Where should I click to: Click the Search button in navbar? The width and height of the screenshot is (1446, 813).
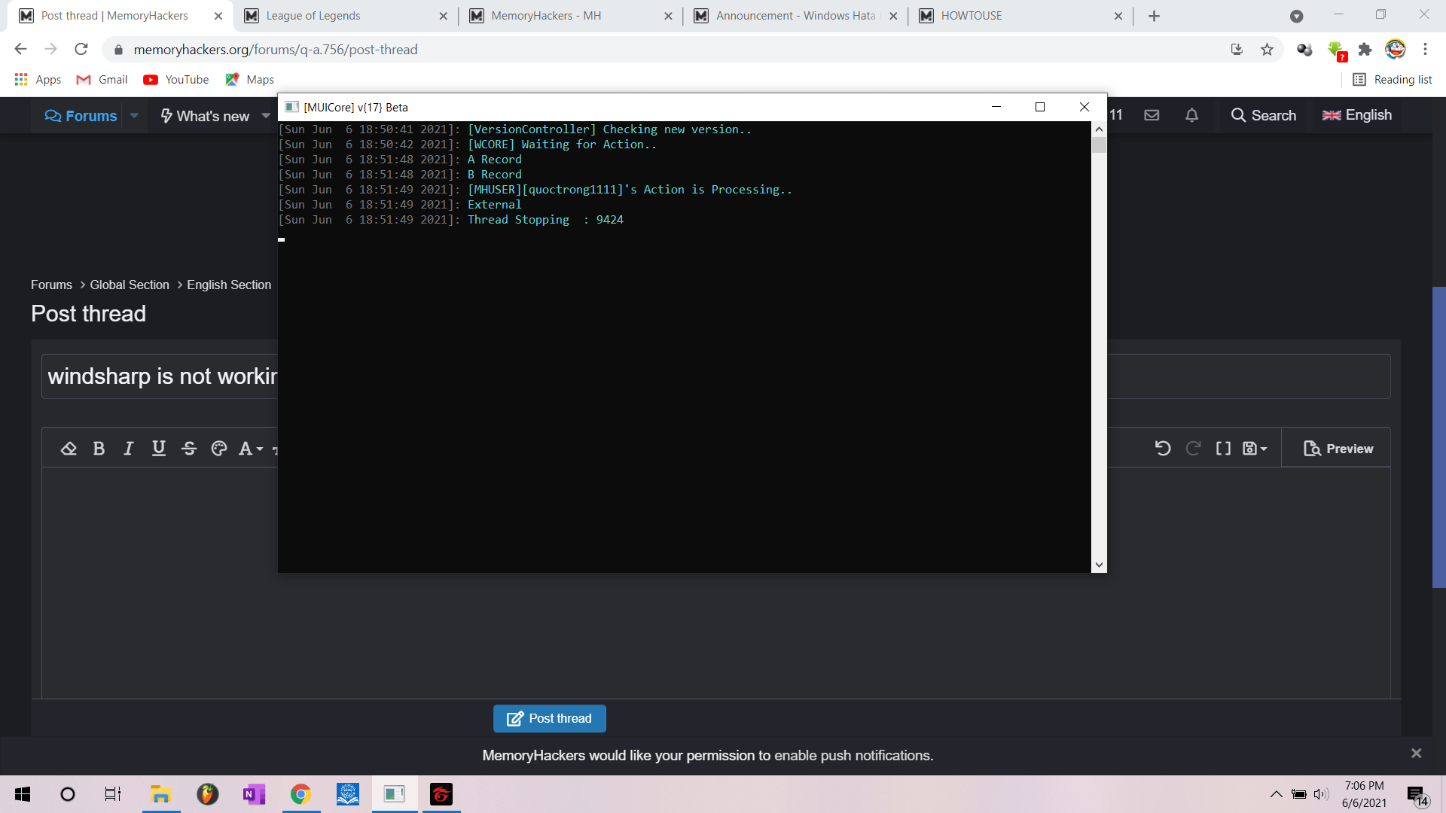coord(1264,115)
